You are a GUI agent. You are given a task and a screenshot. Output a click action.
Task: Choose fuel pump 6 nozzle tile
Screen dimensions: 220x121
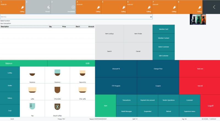[x=139, y=7]
